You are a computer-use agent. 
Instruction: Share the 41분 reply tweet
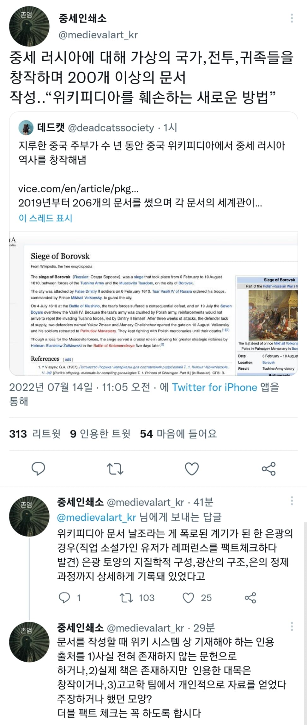[x=250, y=598]
